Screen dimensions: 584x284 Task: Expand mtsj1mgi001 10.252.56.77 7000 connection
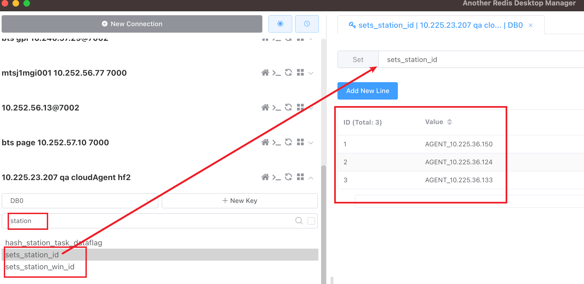[x=311, y=73]
